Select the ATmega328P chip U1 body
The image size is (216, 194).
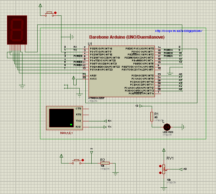(x=122, y=72)
